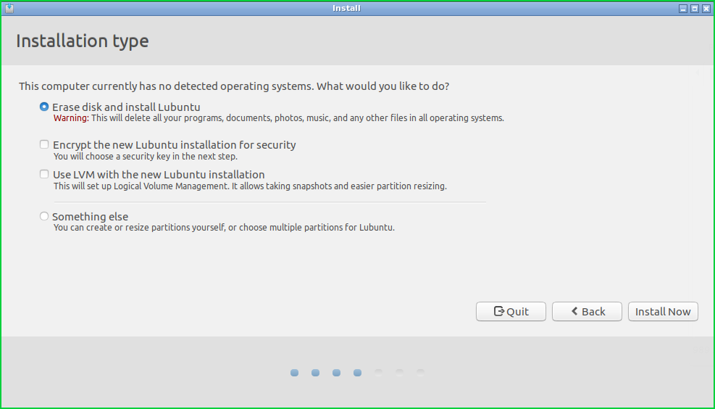715x409 pixels.
Task: Click 'This computer currently has no detected' question
Action: pyautogui.click(x=234, y=86)
